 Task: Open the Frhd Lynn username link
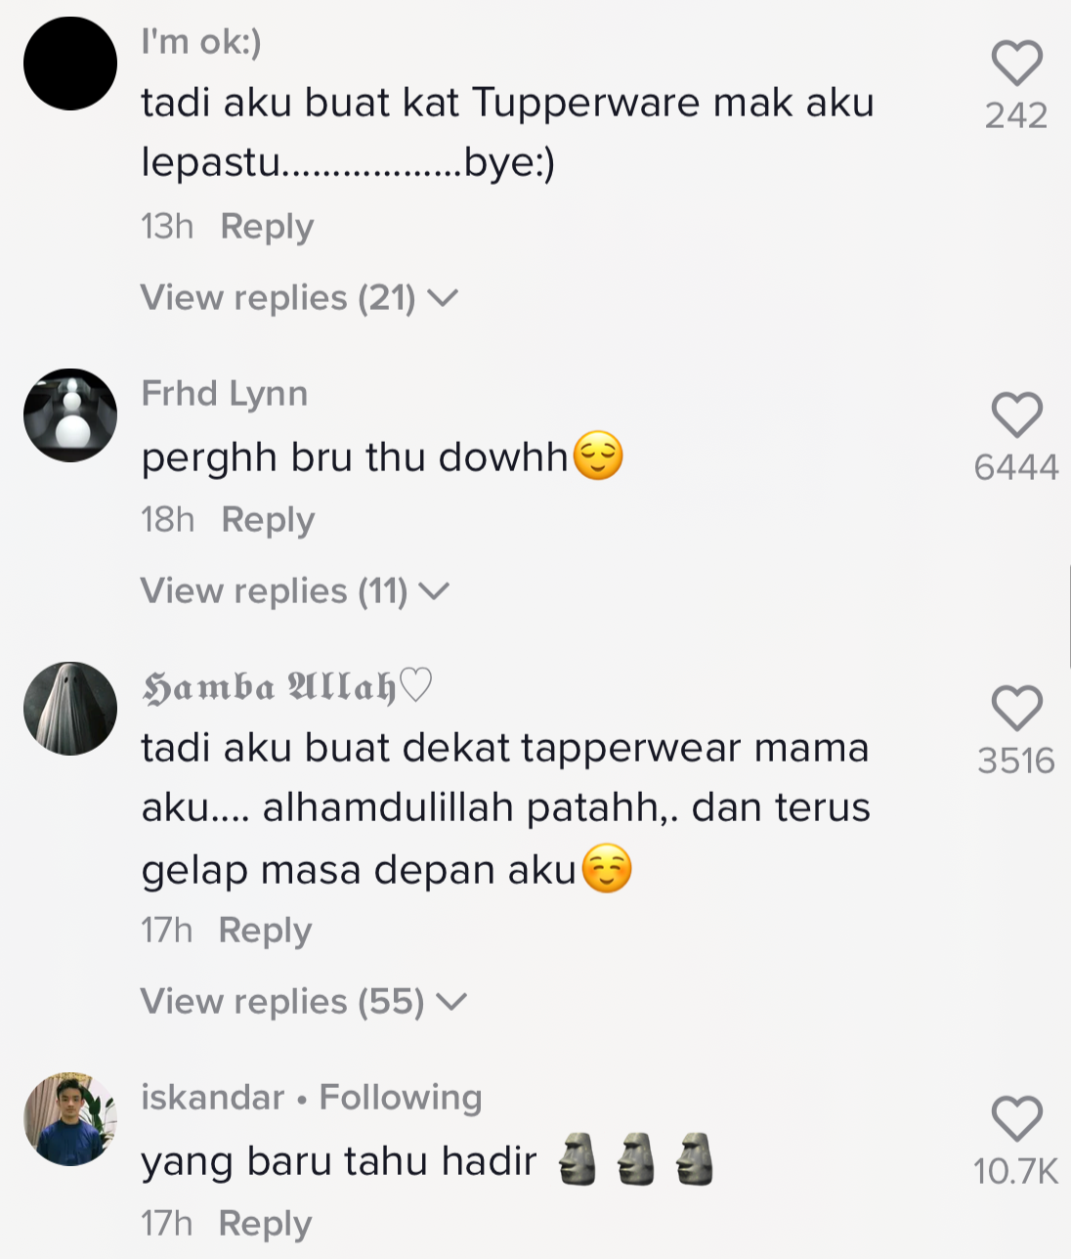(x=225, y=394)
